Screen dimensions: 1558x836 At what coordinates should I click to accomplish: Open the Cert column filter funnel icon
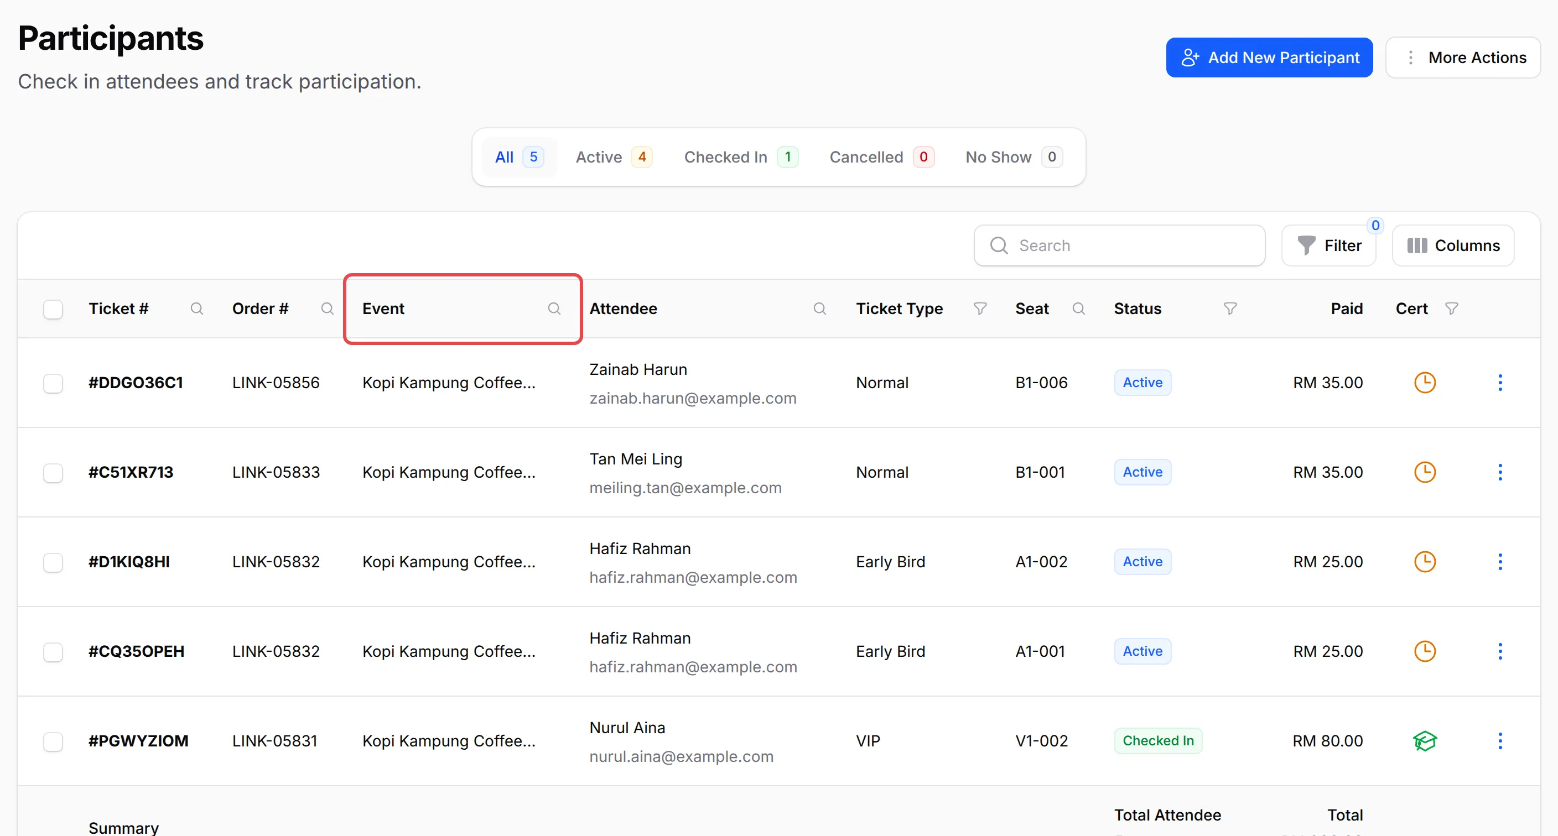[1452, 309]
